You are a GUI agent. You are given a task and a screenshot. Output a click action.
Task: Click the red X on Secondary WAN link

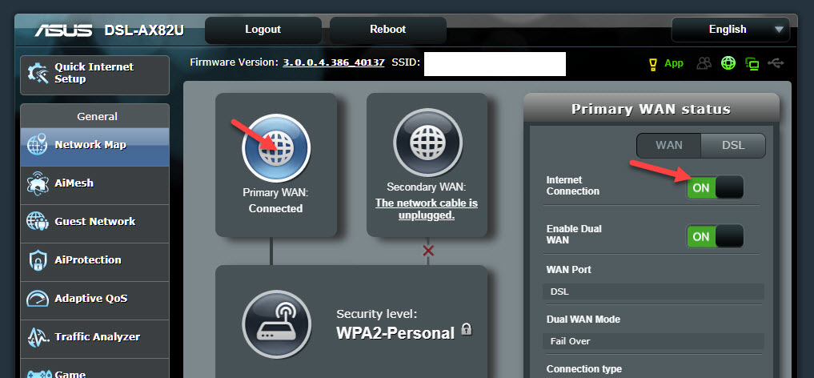(x=427, y=251)
